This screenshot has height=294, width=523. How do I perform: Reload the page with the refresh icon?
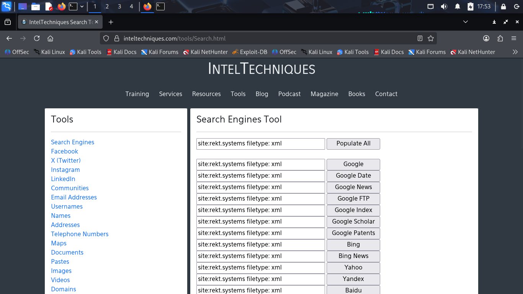[37, 38]
